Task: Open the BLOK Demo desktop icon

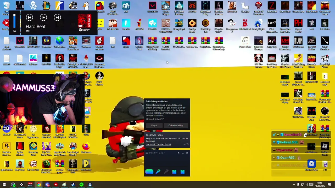Action: point(298,42)
